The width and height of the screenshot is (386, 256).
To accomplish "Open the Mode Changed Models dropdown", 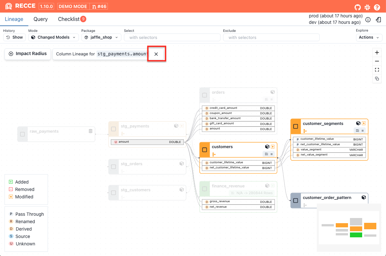I will pyautogui.click(x=53, y=37).
